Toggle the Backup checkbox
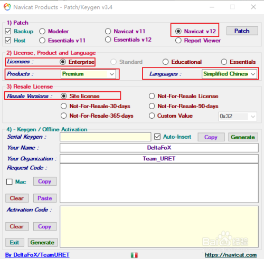Image resolution: width=264 pixels, height=259 pixels. [8, 31]
